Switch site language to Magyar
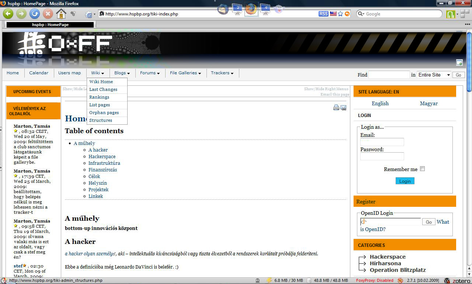Screen dimensions: 472x284 point(428,103)
